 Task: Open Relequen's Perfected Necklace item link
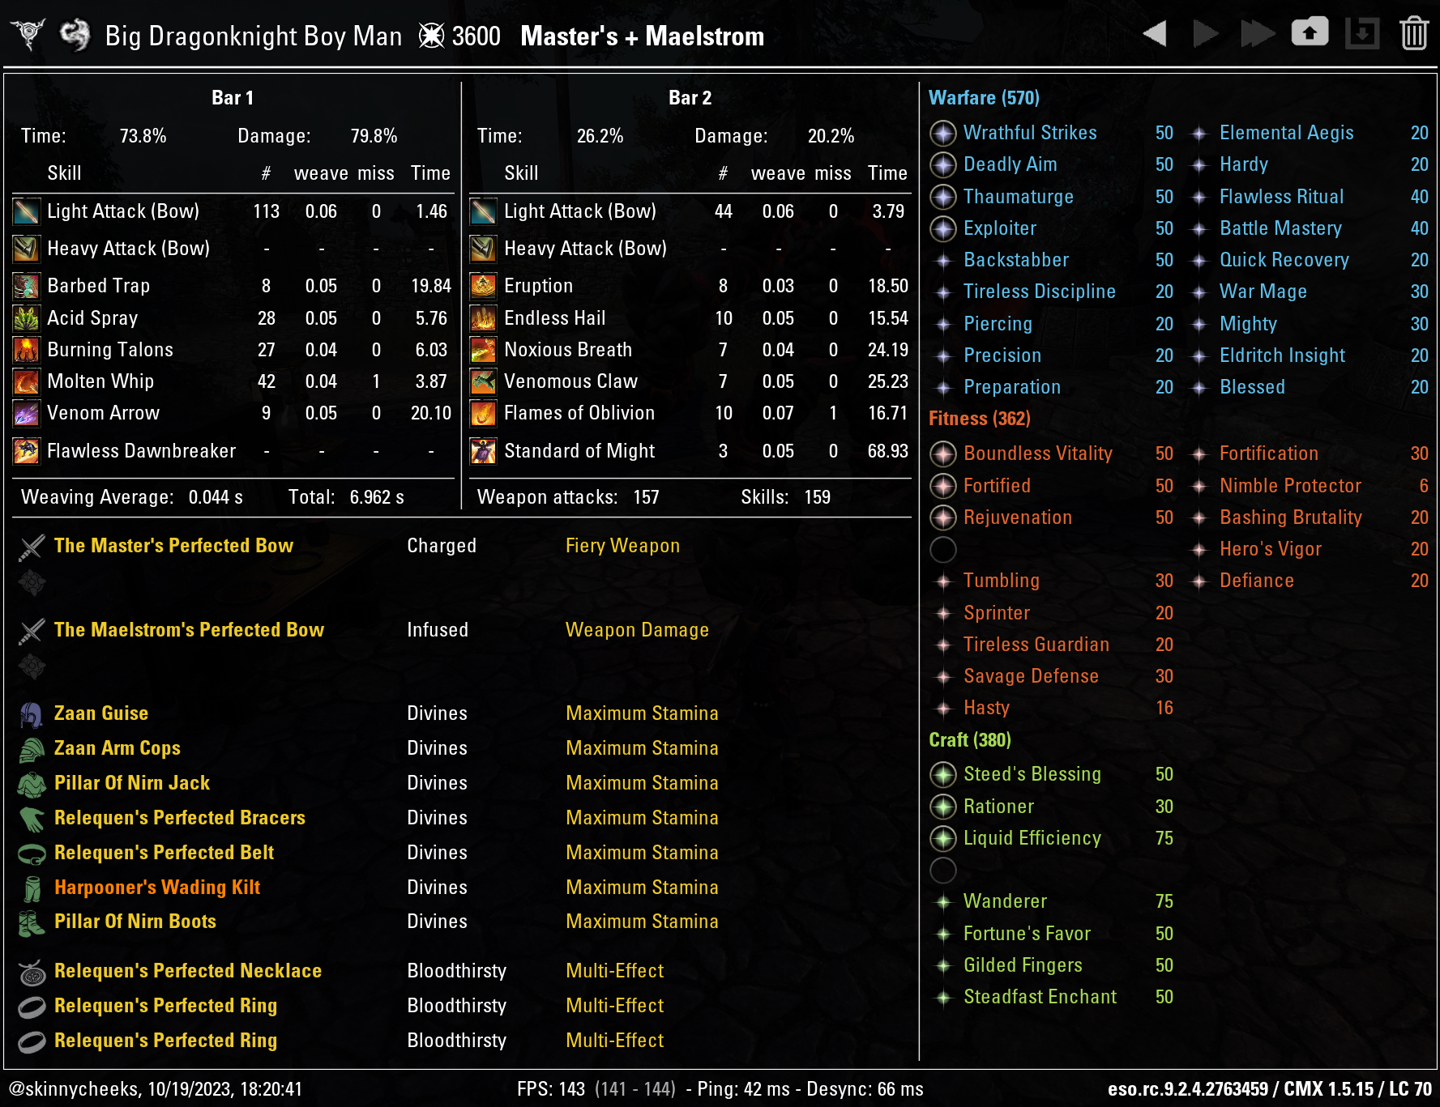188,971
